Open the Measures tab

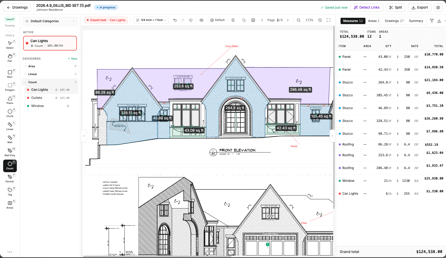pos(353,21)
